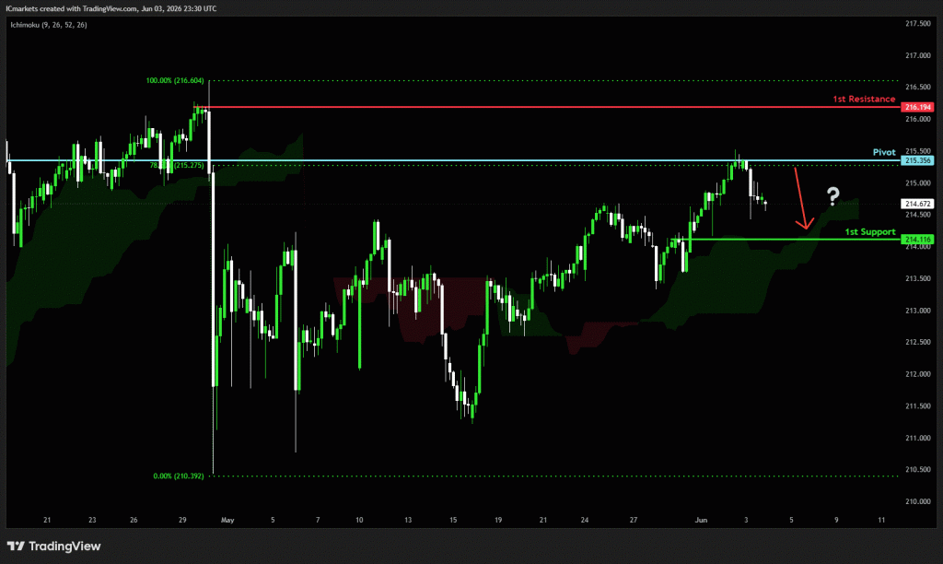Click the red downward arrow drawing
Image resolution: width=943 pixels, height=564 pixels.
(x=803, y=198)
